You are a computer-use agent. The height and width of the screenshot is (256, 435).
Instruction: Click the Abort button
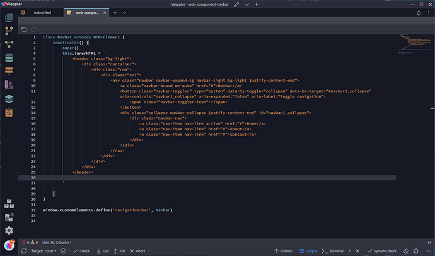[x=137, y=251]
